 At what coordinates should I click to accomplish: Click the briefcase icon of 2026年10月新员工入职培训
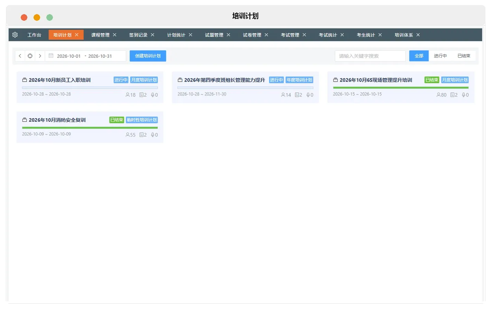point(25,80)
